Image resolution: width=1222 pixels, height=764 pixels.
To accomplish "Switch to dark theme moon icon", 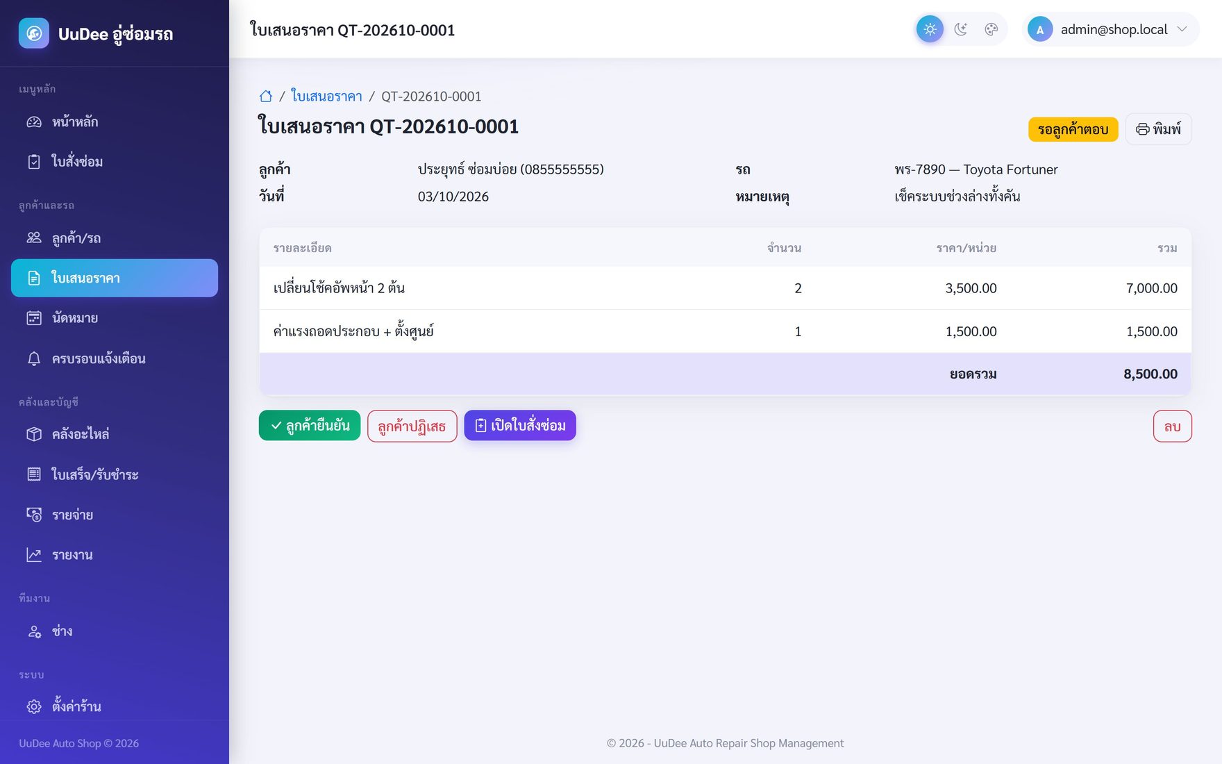I will (x=961, y=29).
